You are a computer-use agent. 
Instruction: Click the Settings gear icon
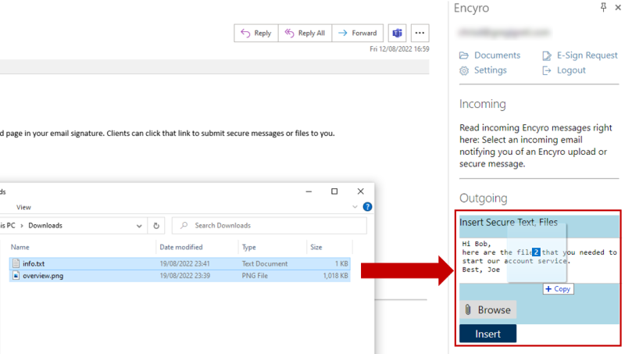click(x=464, y=70)
